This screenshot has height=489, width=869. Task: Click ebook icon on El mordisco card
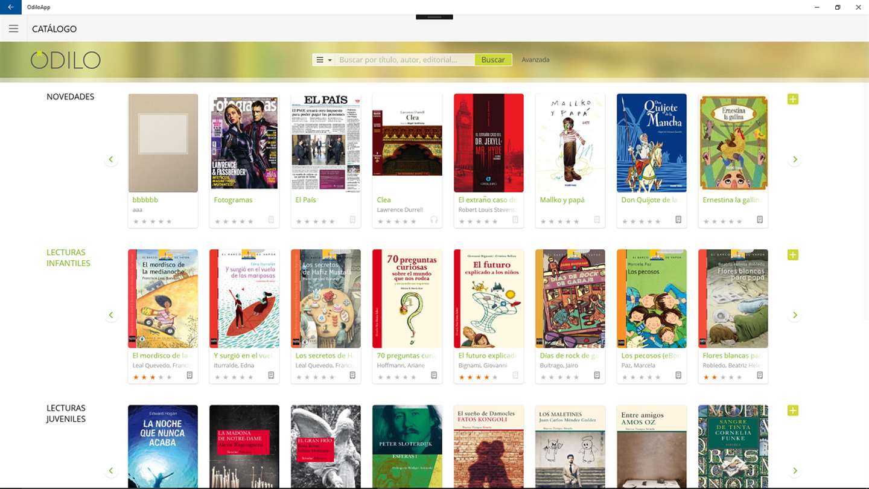(189, 376)
